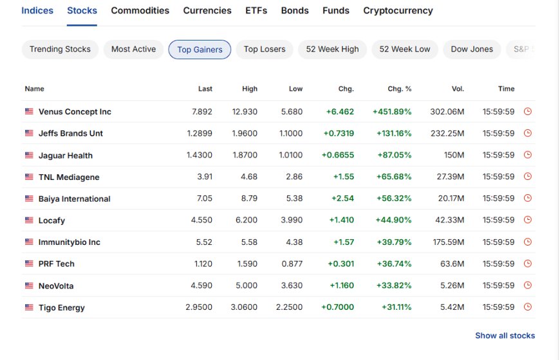This screenshot has width=560, height=360.
Task: Switch to the Currencies tab
Action: pos(207,11)
